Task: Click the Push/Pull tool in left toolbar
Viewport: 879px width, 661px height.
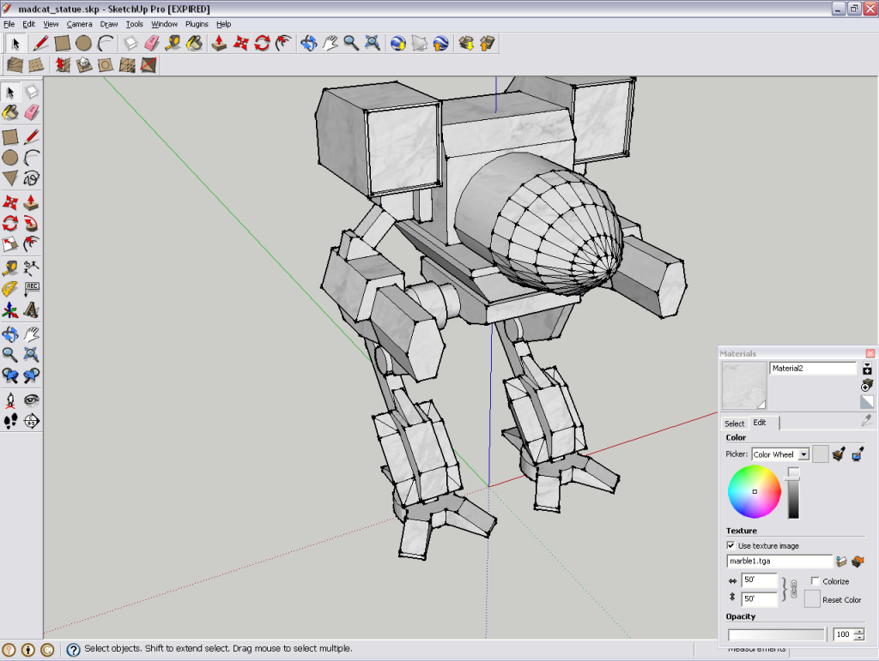Action: 32,202
